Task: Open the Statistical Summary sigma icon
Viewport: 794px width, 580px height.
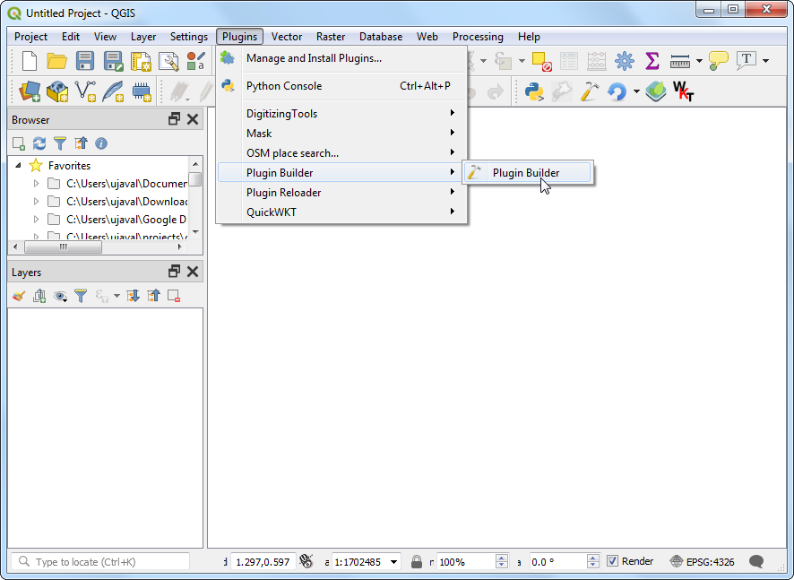Action: (x=652, y=61)
